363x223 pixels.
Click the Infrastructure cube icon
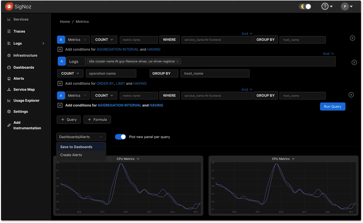point(9,55)
